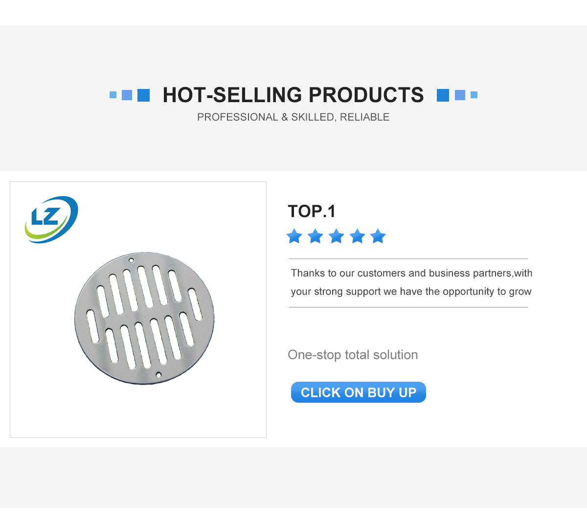Click the largest blue square left of heading
This screenshot has height=521, width=587.
point(144,95)
